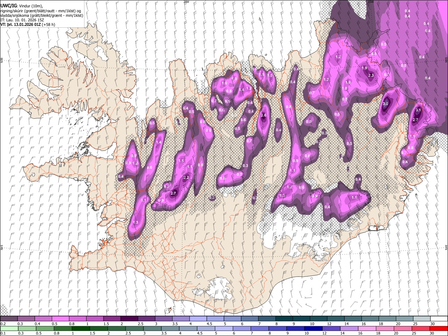Viewport: 448px width, 336px height.
Task: Select the purple-row swatch starting at 3
Action: [163, 319]
